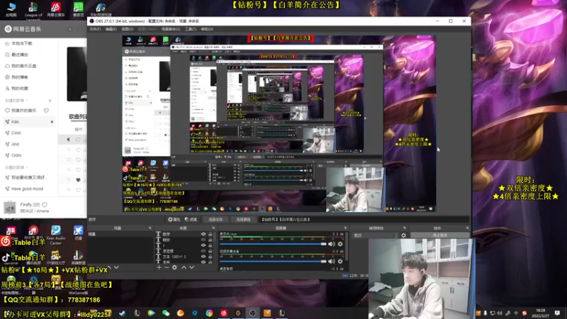567x319 pixels.
Task: Add a new source with the plus icon
Action: (159, 267)
